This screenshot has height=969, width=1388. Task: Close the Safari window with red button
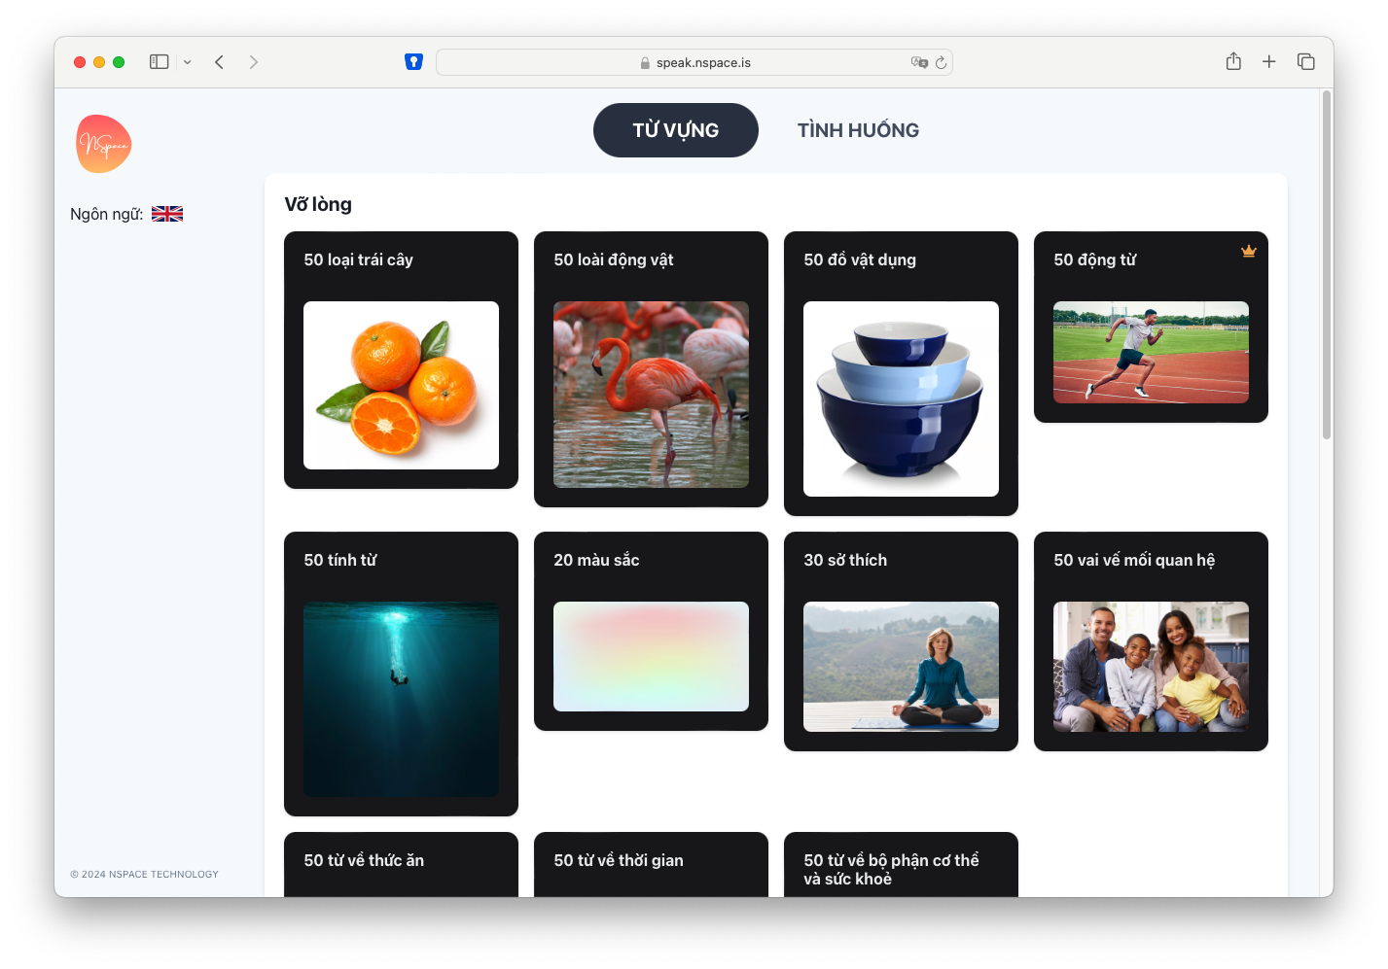(x=80, y=62)
